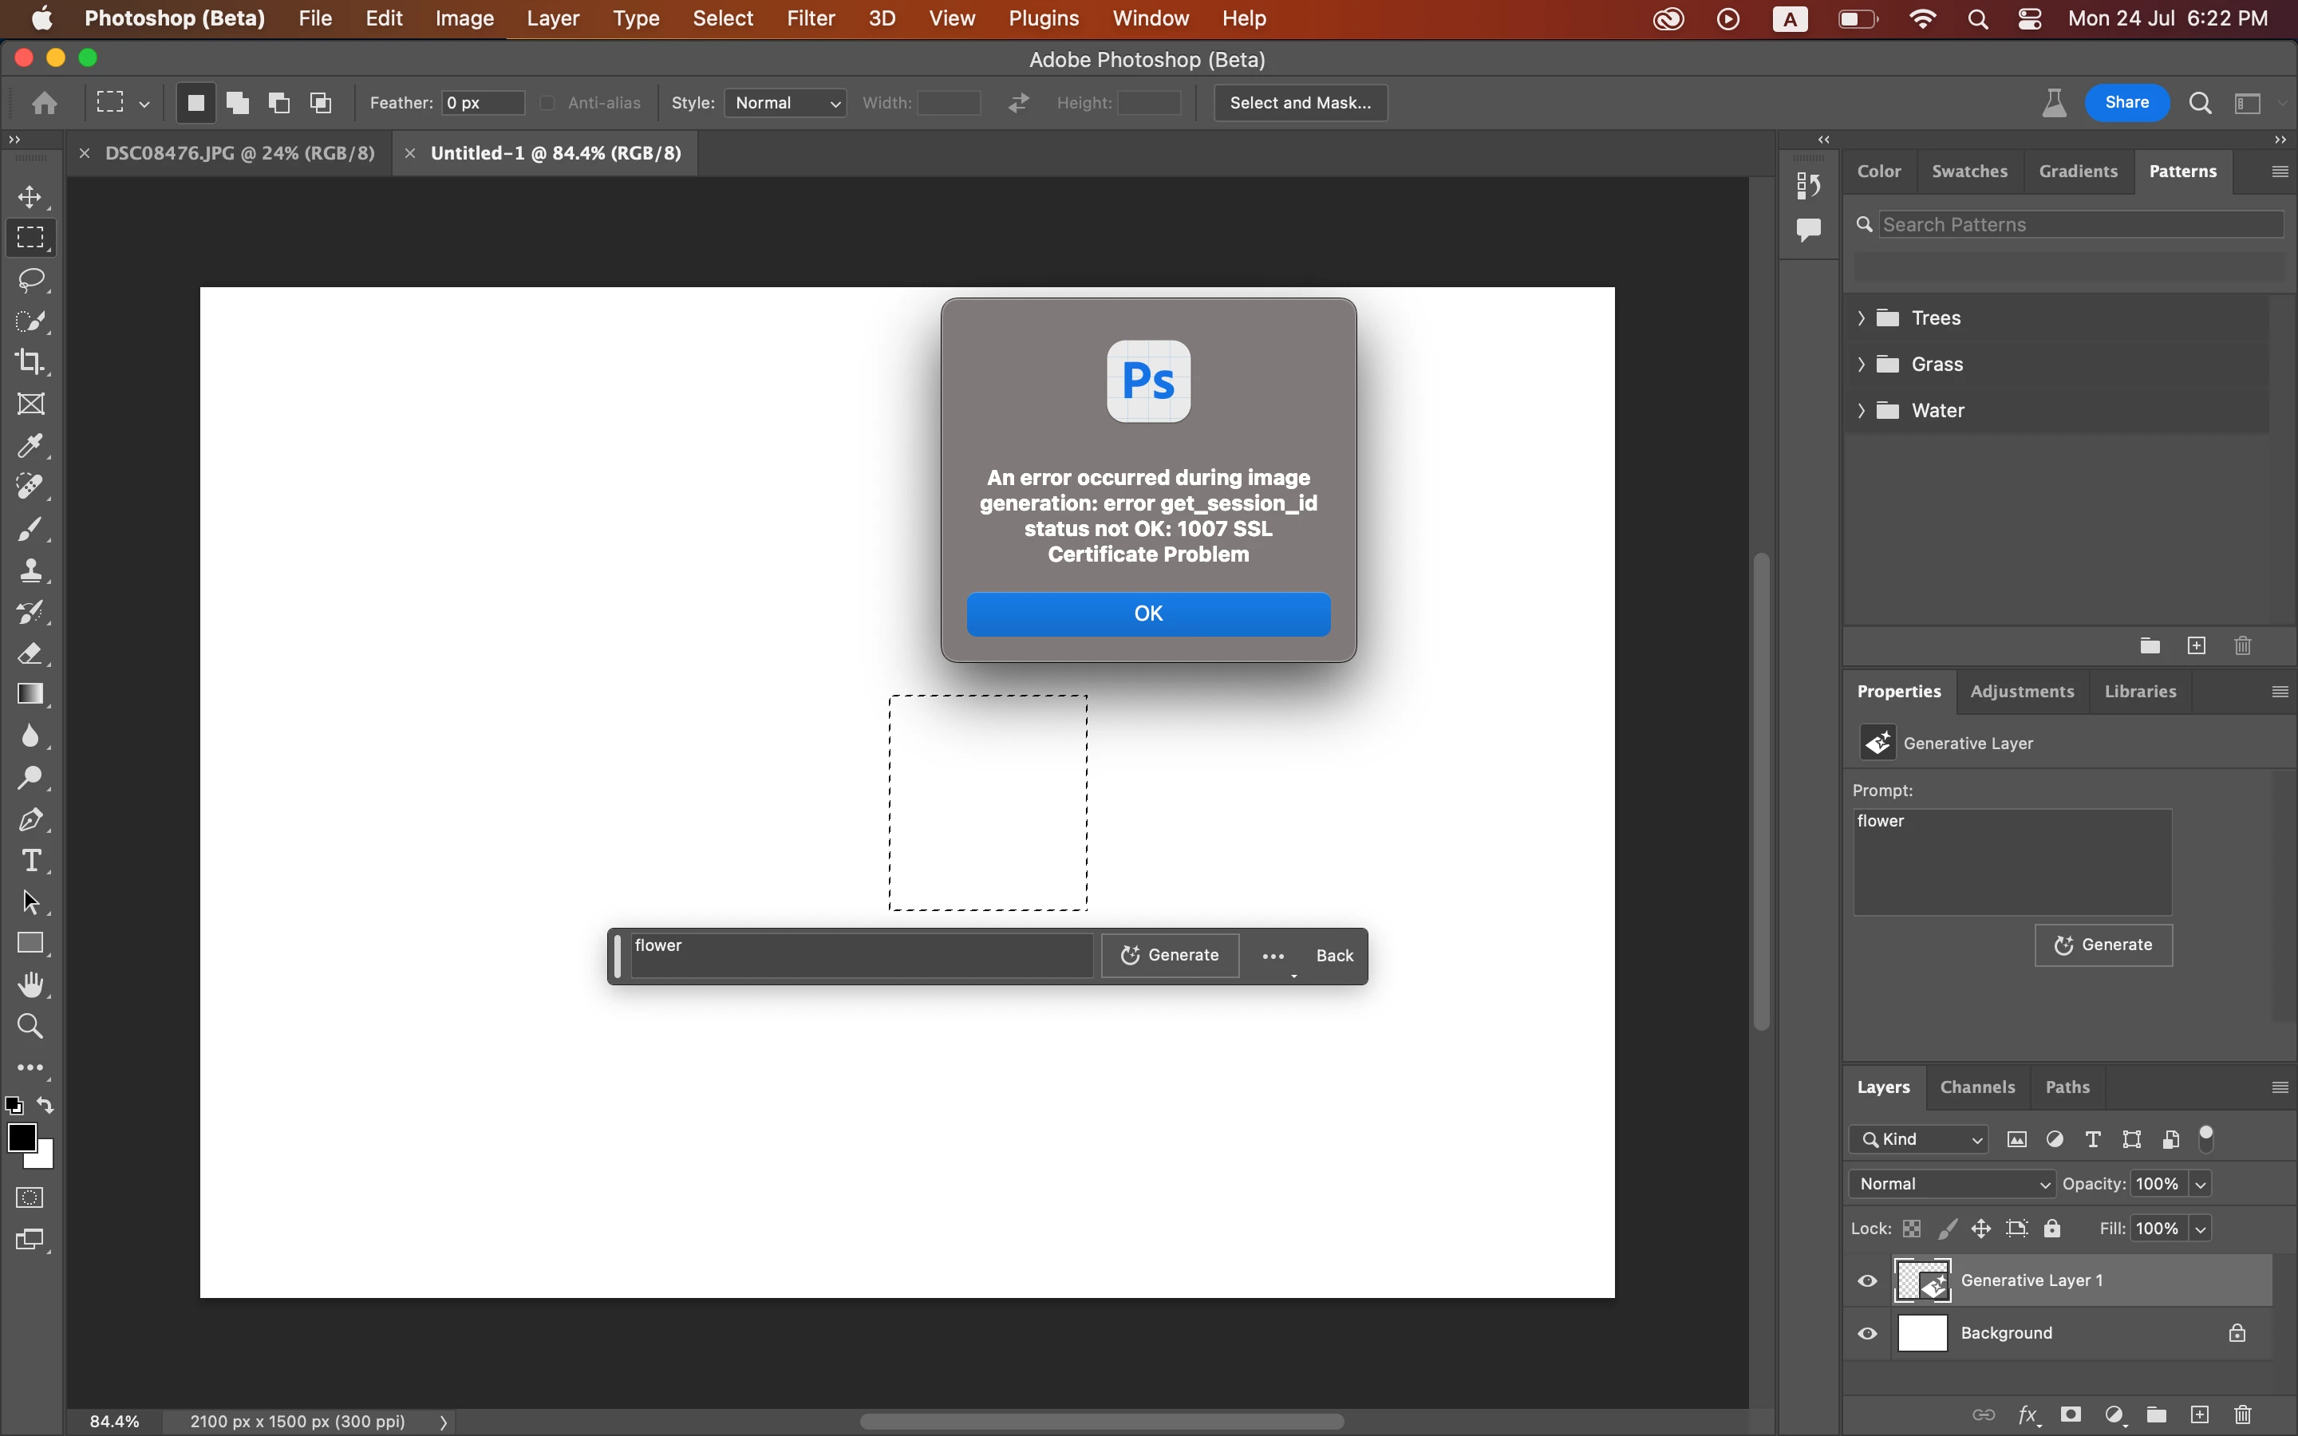This screenshot has height=1436, width=2298.
Task: Click the Select and Mask button
Action: click(x=1300, y=103)
